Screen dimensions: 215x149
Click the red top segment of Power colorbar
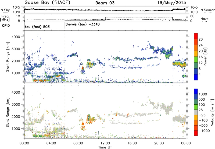(x=196, y=36)
